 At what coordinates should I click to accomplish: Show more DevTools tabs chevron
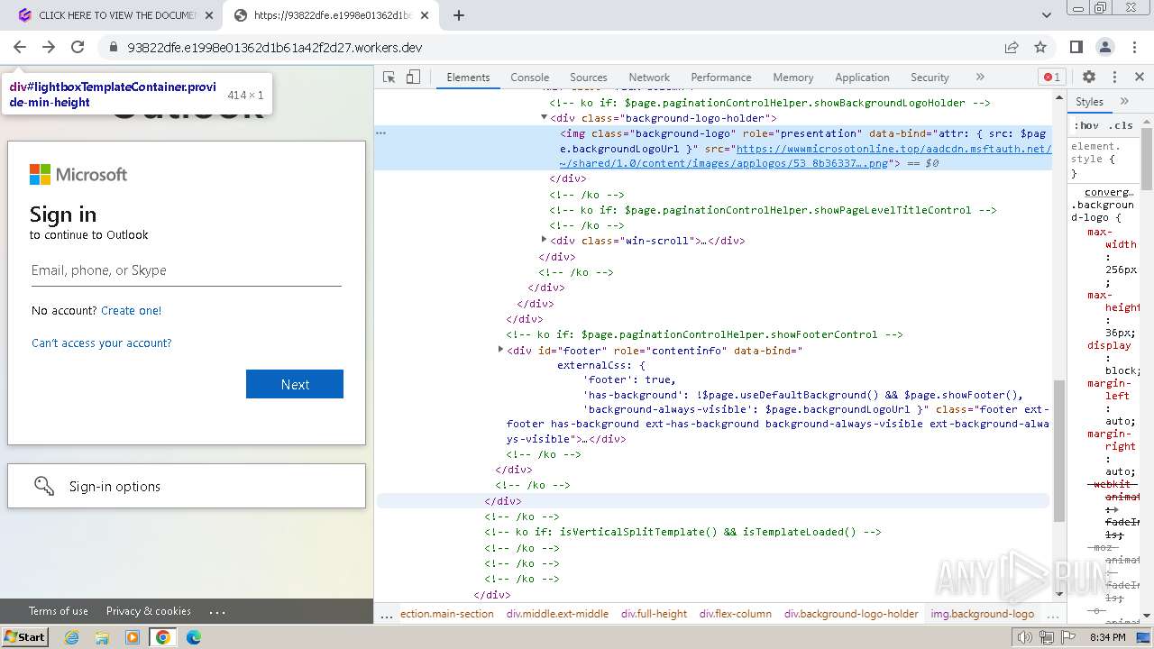click(x=980, y=78)
